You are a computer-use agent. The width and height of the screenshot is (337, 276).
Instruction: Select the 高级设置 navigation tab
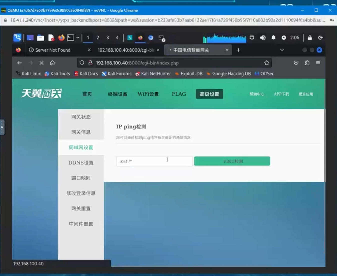209,94
